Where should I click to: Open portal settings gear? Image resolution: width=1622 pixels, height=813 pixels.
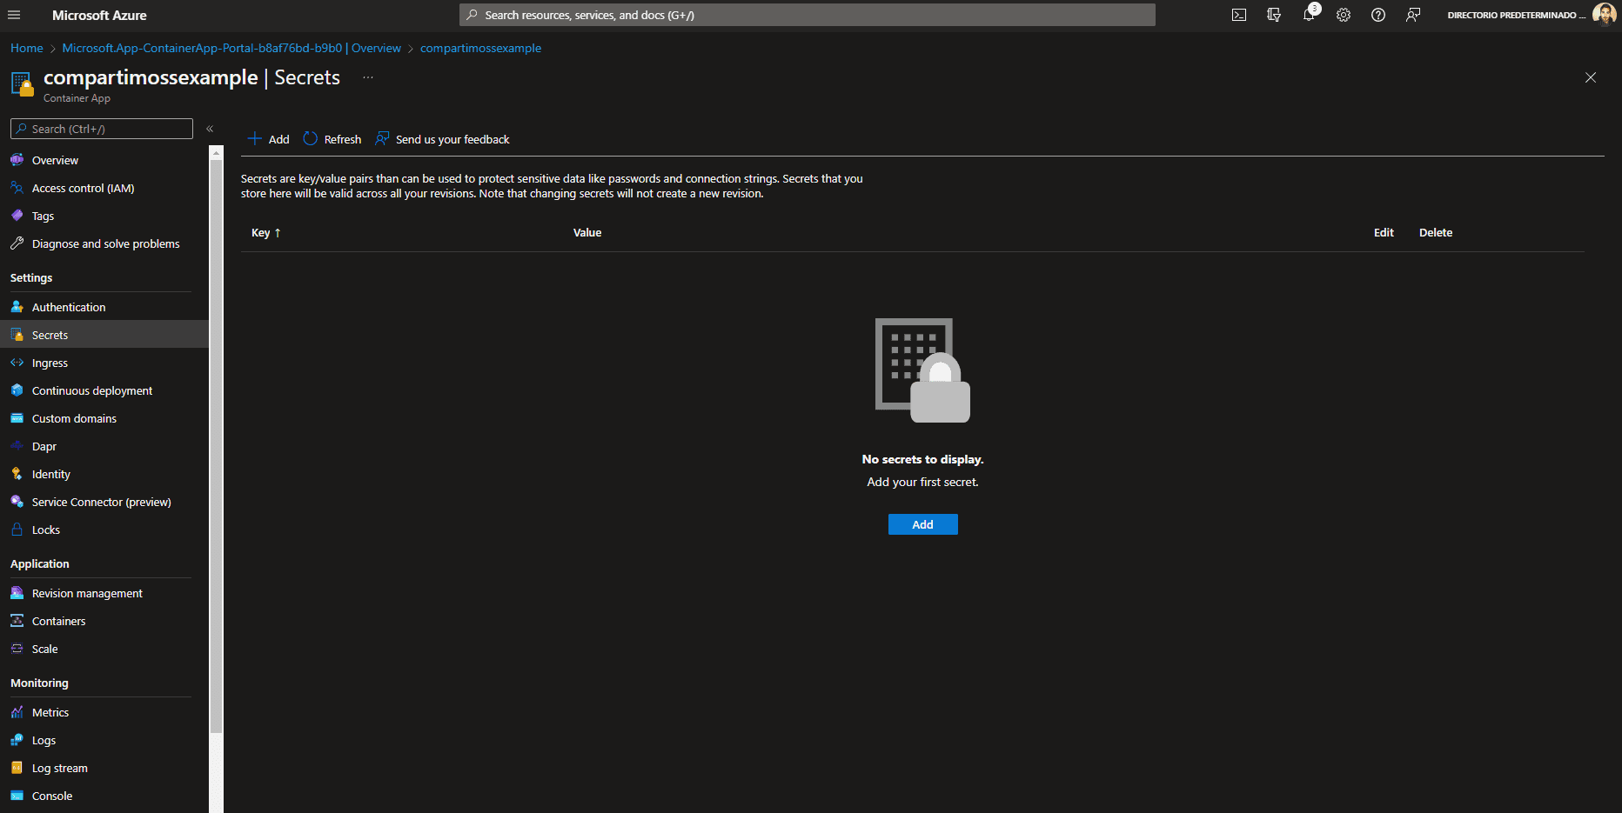coord(1344,15)
